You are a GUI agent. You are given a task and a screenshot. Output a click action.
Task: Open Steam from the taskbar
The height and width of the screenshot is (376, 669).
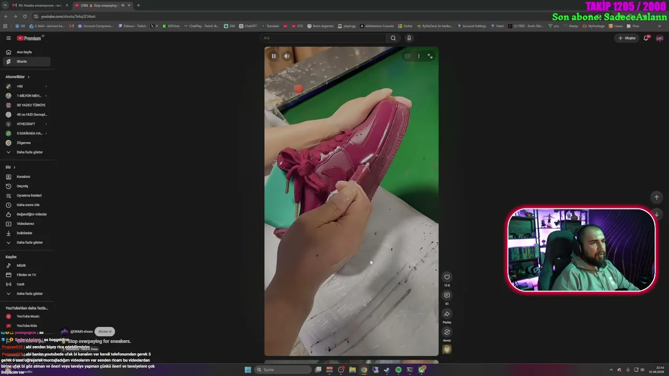(387, 370)
